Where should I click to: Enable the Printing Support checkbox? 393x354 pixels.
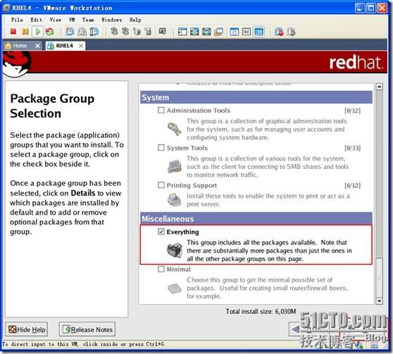(x=161, y=185)
